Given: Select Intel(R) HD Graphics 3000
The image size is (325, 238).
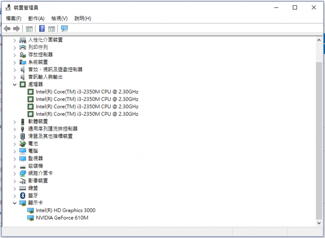Looking at the screenshot, I should (65, 210).
